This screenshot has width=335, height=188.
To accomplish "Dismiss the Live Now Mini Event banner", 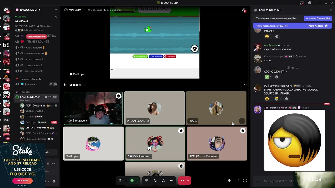I will (x=55, y=17).
